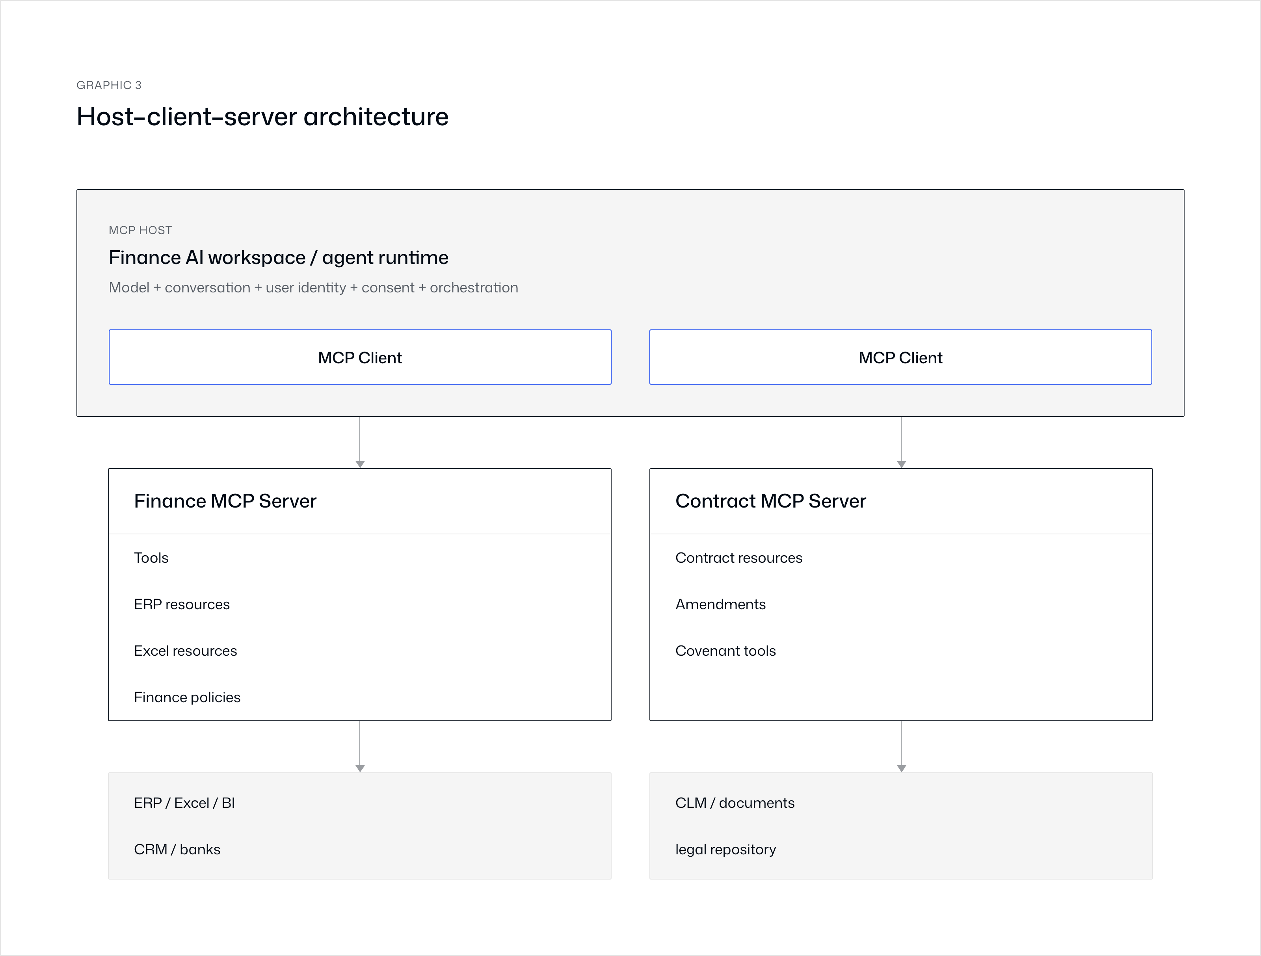Click 'ERP / Excel / BI' entry
Viewport: 1261px width, 956px height.
click(184, 803)
